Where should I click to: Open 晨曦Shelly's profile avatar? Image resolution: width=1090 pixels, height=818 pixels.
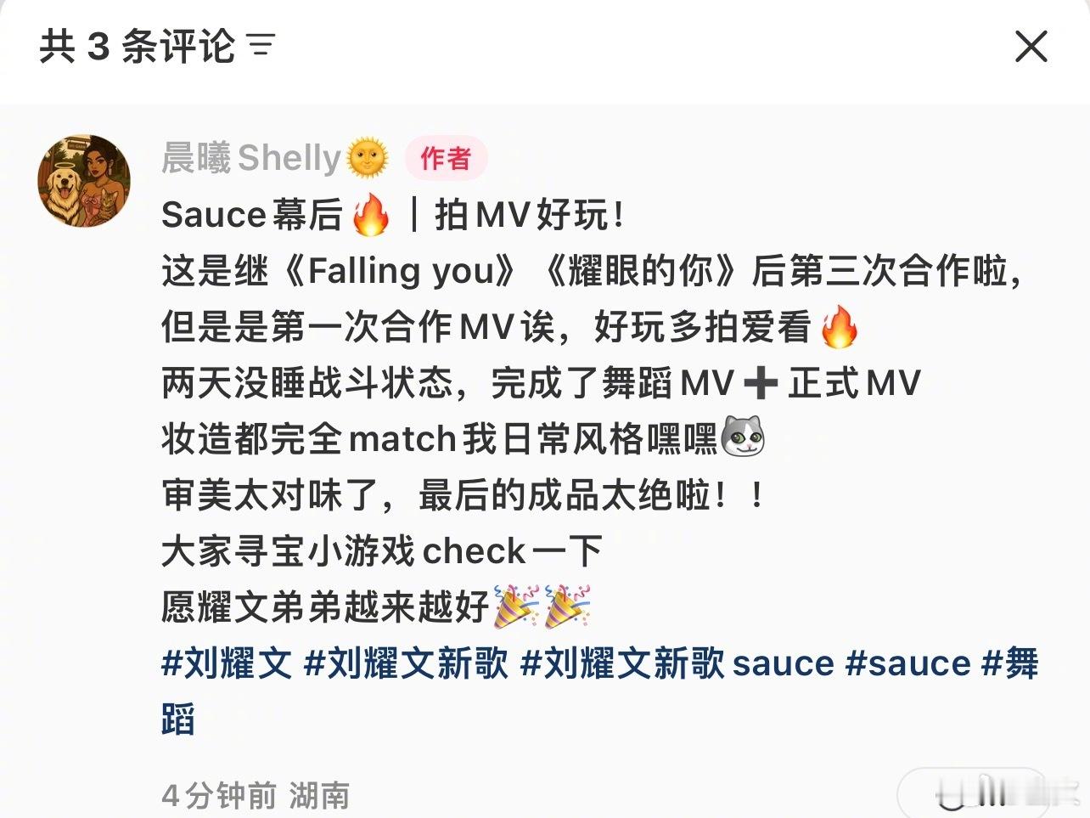(x=84, y=181)
